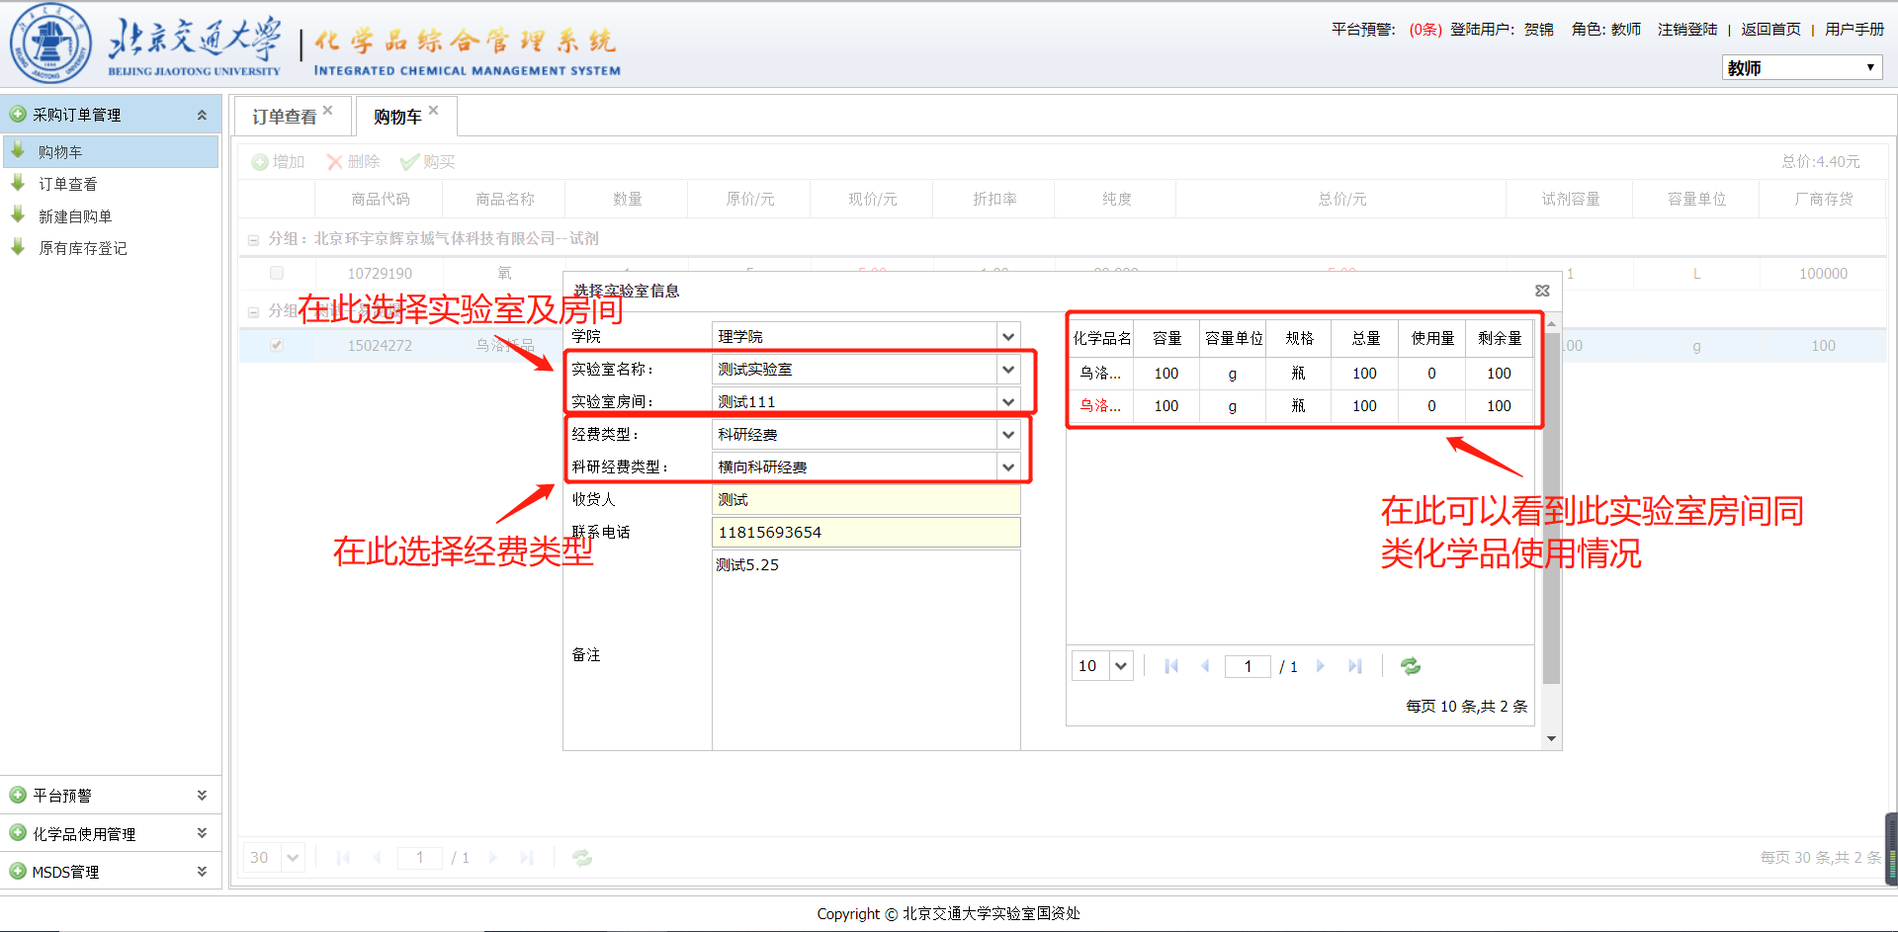This screenshot has height=932, width=1898.
Task: Open 新建自购单 in the sidebar
Action: (x=75, y=216)
